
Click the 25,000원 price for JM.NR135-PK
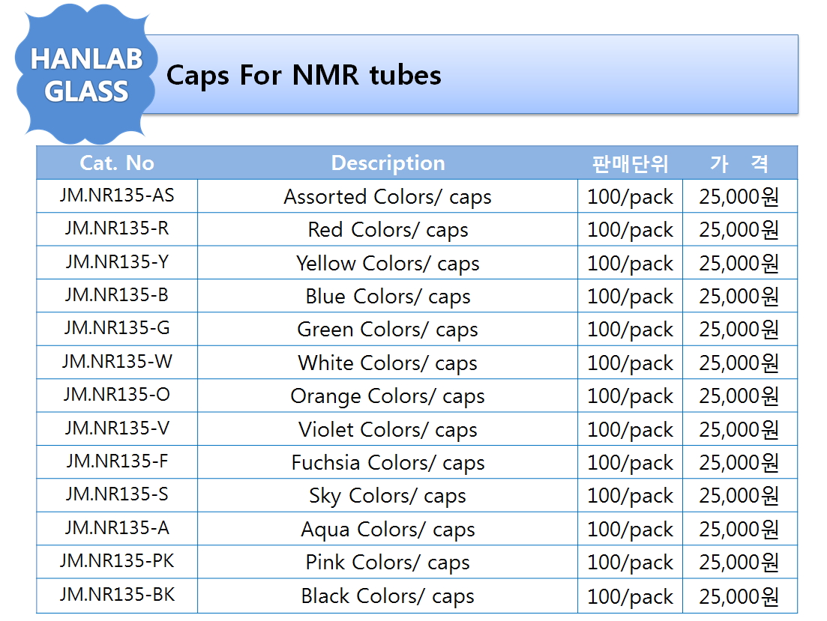(739, 562)
